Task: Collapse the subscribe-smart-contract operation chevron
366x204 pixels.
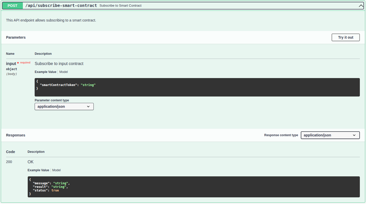Action: [x=361, y=6]
